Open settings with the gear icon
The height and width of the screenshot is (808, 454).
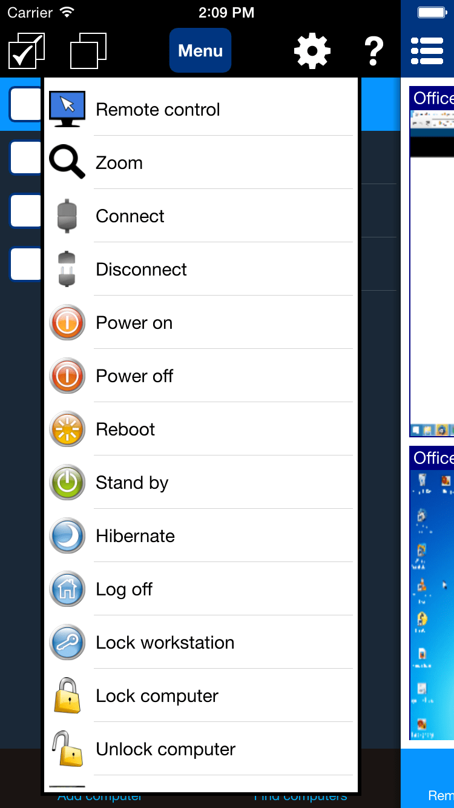click(x=312, y=51)
